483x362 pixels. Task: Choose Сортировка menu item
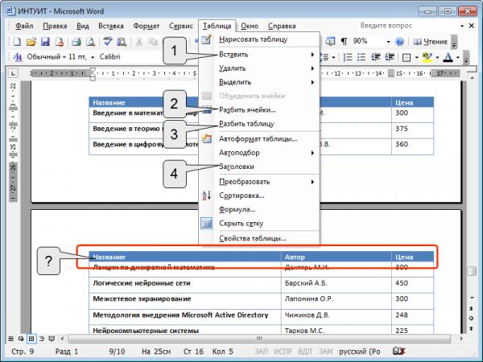pyautogui.click(x=259, y=195)
